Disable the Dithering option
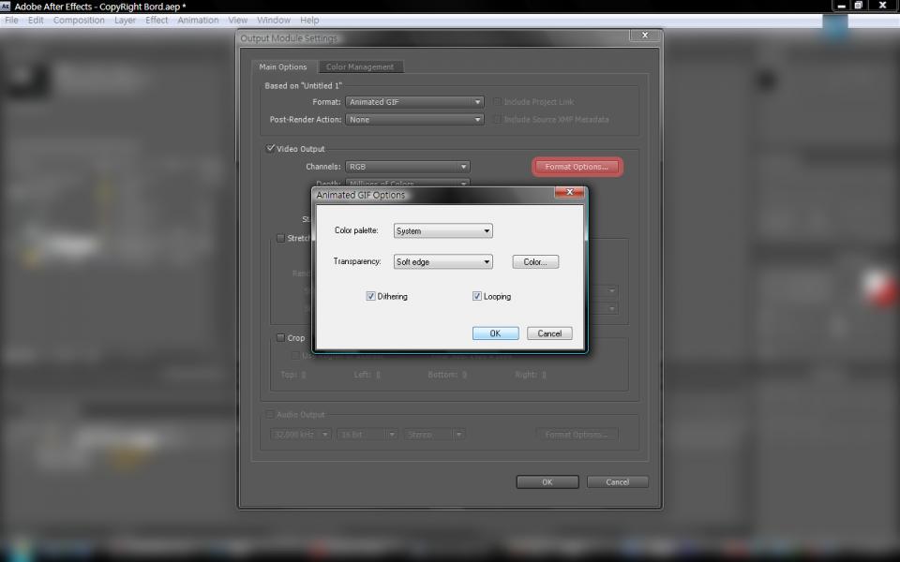 [x=371, y=296]
